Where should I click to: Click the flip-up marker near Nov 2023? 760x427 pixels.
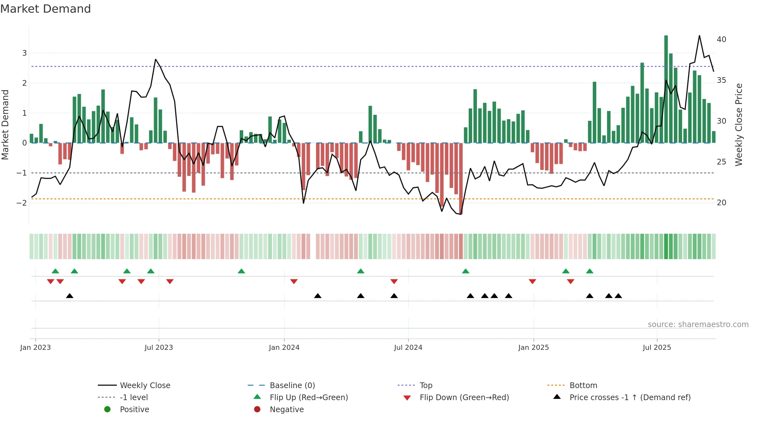[x=241, y=271]
